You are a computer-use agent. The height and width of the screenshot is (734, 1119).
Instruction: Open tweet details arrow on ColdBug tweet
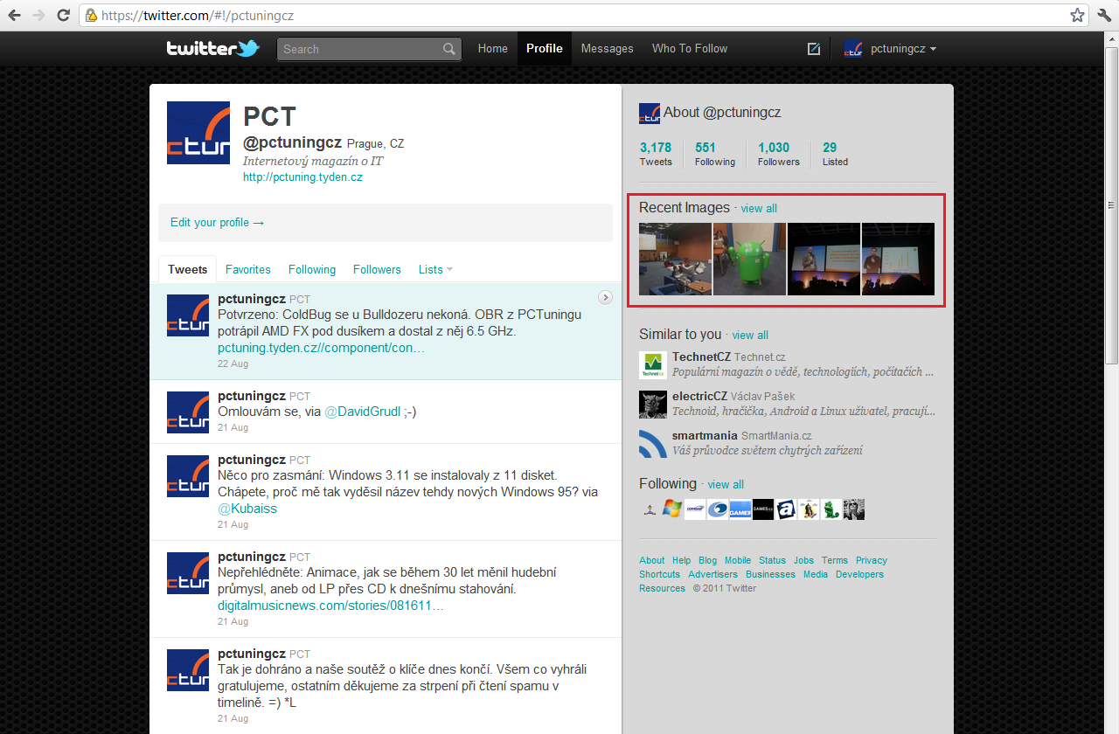point(605,298)
